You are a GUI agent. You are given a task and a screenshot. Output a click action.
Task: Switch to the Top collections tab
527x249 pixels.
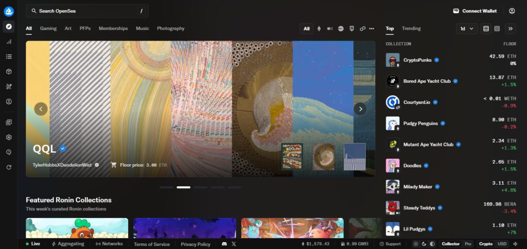pyautogui.click(x=390, y=29)
